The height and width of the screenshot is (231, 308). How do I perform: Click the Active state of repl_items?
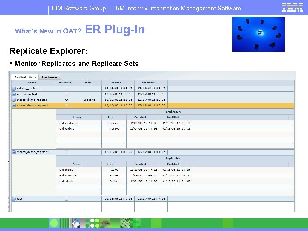coord(114,170)
